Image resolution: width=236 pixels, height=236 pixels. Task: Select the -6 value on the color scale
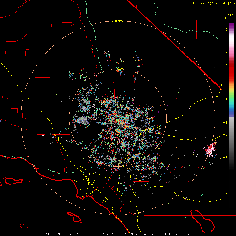[225, 181]
